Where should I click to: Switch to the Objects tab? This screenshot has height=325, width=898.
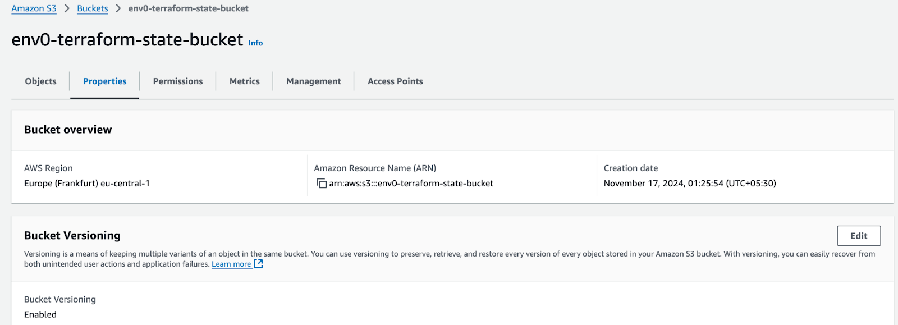click(41, 81)
